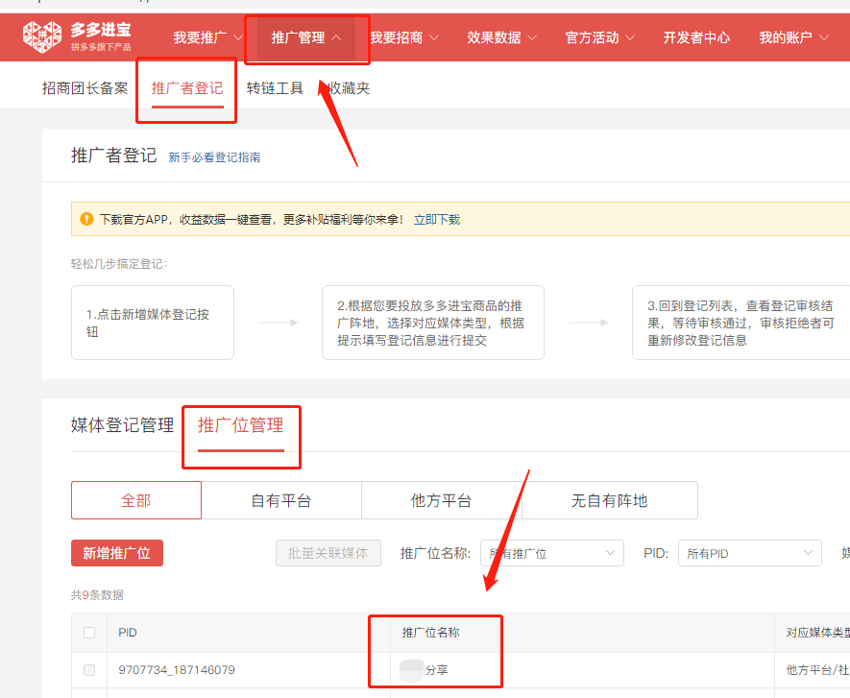Click the step 3 回到登记列表 card
Viewport: 850px width, 698px height.
[x=741, y=323]
